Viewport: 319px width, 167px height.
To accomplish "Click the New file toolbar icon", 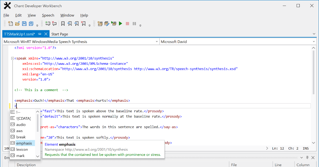I will (x=11, y=24).
